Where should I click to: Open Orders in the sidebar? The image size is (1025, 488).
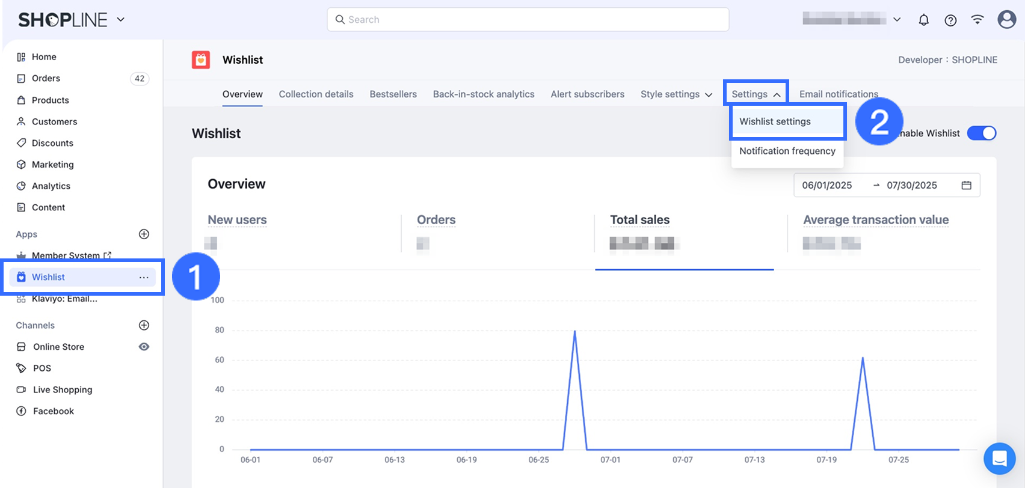[x=46, y=78]
